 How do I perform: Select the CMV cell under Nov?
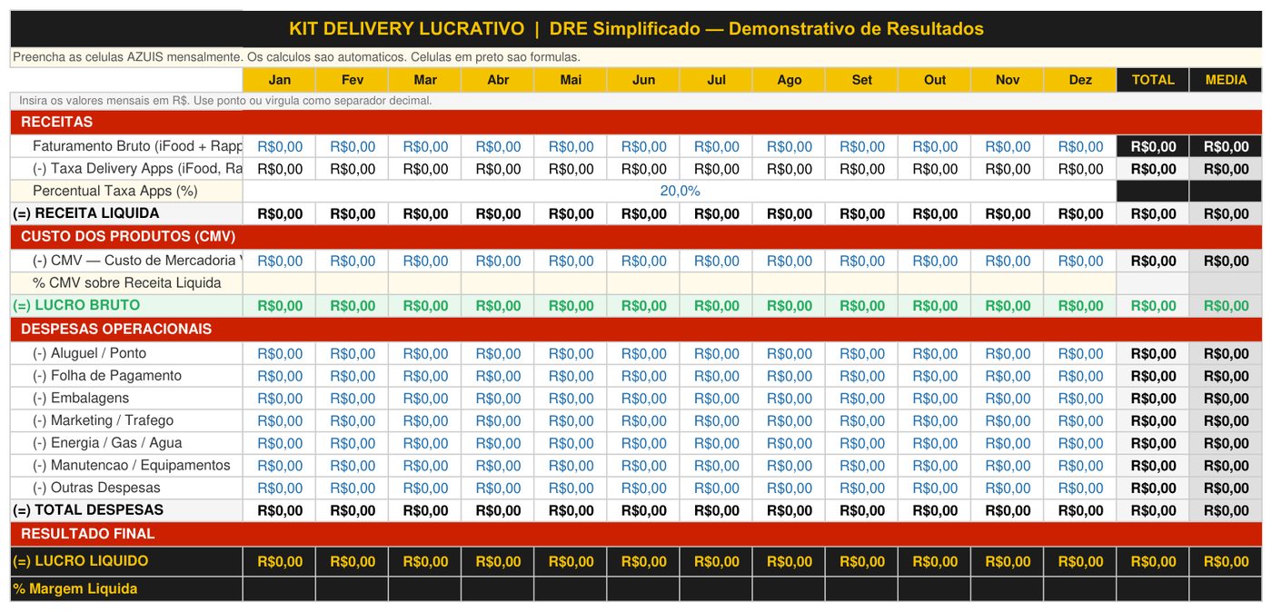coord(1008,261)
